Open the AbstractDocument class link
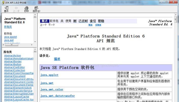This screenshot has width=179, height=102. [x=15, y=76]
